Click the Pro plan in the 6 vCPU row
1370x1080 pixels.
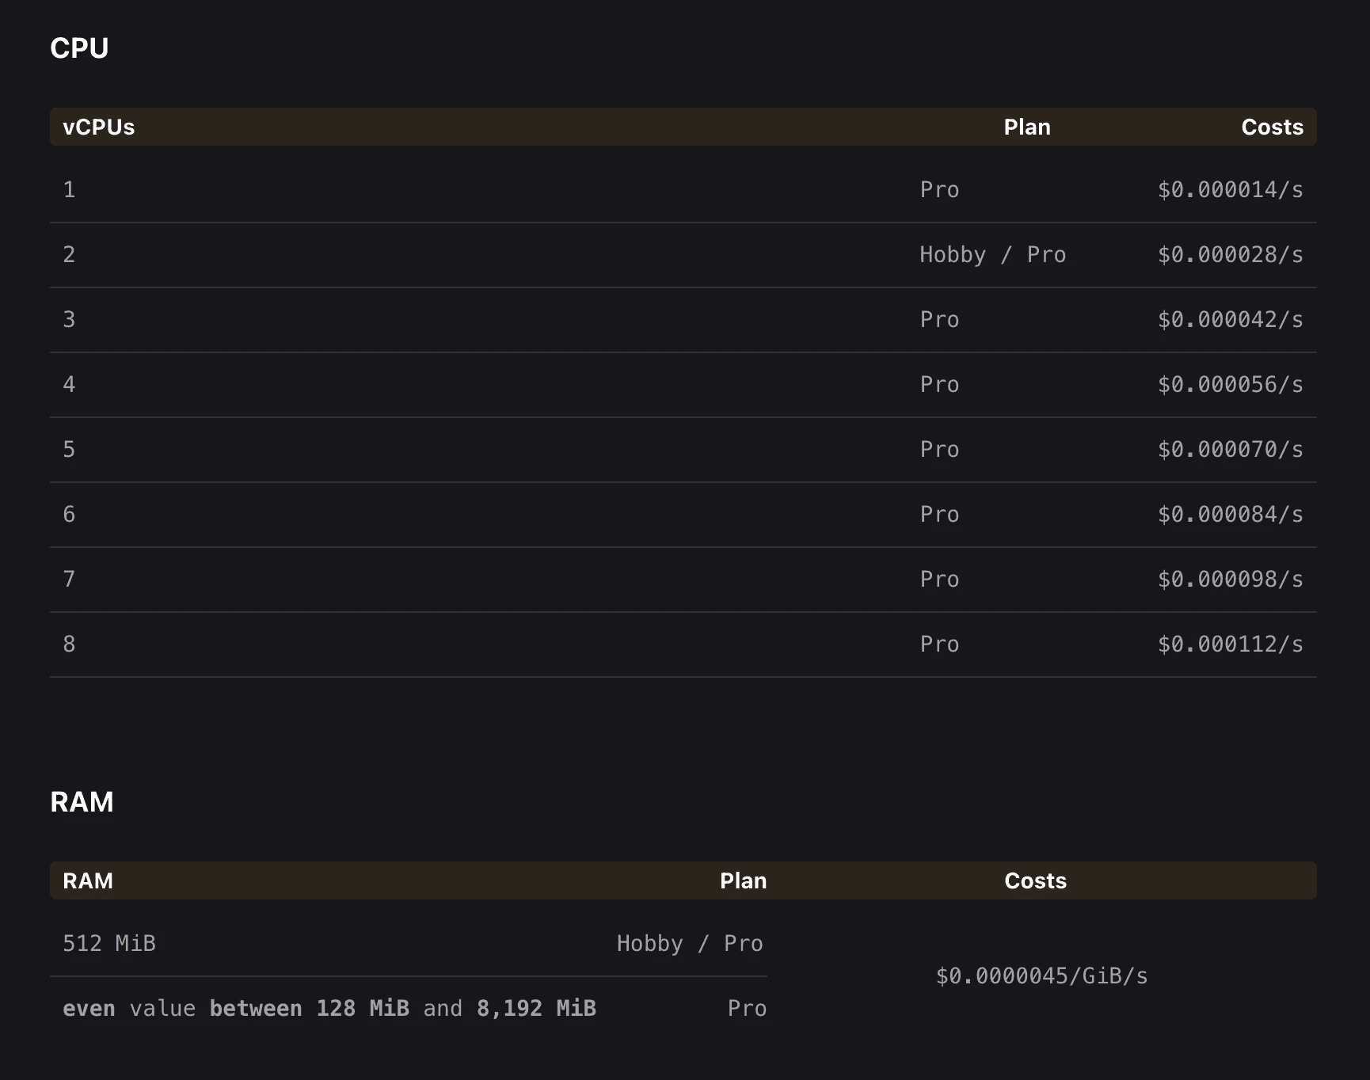tap(939, 515)
